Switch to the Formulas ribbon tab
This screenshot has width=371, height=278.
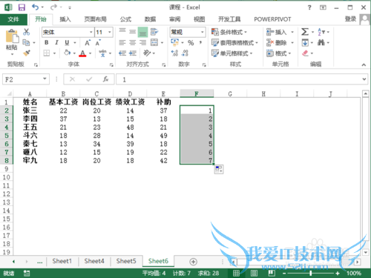125,19
